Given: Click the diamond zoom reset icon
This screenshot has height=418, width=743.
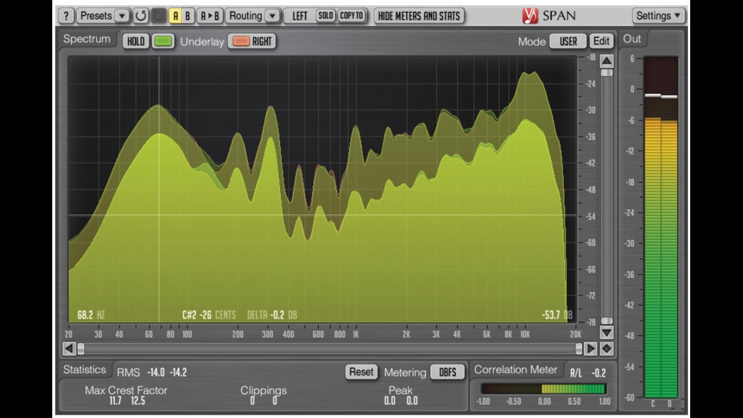Looking at the screenshot, I should [607, 349].
